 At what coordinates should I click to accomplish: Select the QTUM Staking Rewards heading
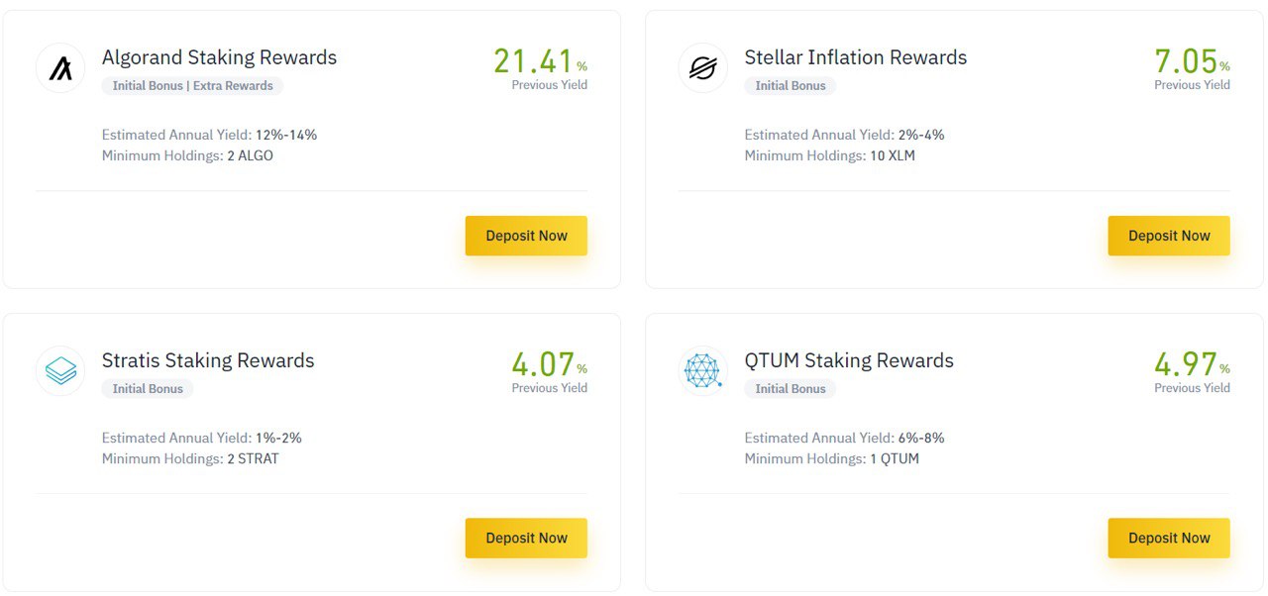pyautogui.click(x=849, y=360)
